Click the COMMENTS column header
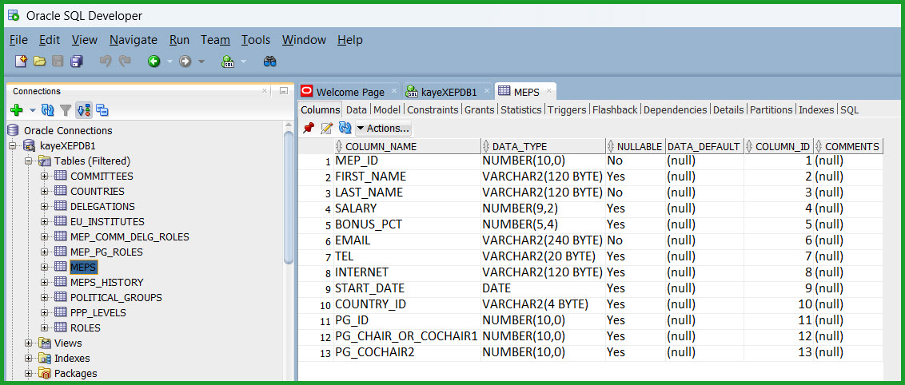Screen dimensions: 905x385 point(848,146)
